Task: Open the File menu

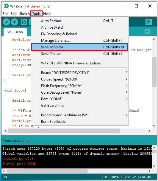Action: click(5, 14)
